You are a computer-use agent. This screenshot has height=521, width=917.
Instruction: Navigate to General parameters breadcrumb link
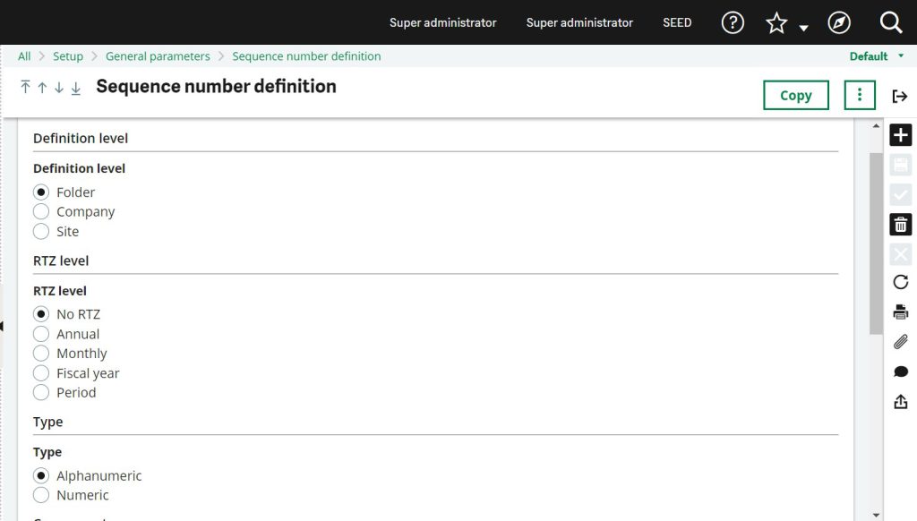[x=157, y=56]
